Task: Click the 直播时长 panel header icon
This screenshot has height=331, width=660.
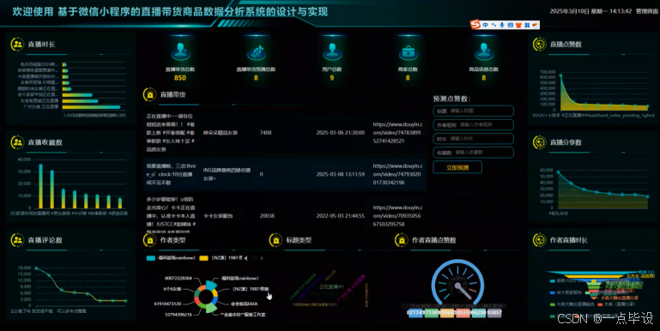Action: point(17,44)
